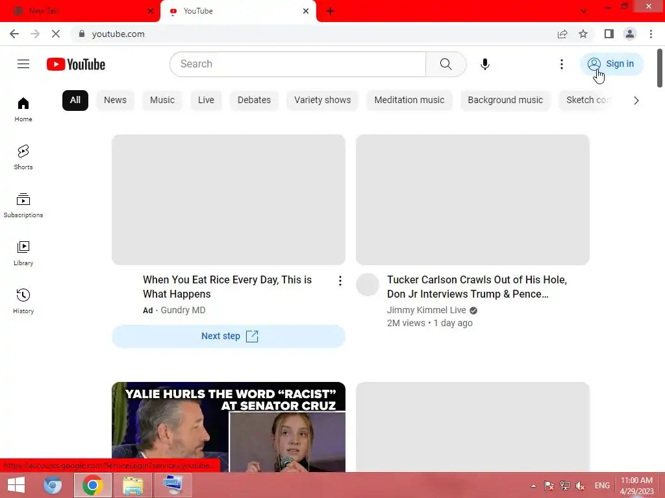Open 'Tucker Carlson Crawls Out' video title
The image size is (665, 498).
pos(477,287)
